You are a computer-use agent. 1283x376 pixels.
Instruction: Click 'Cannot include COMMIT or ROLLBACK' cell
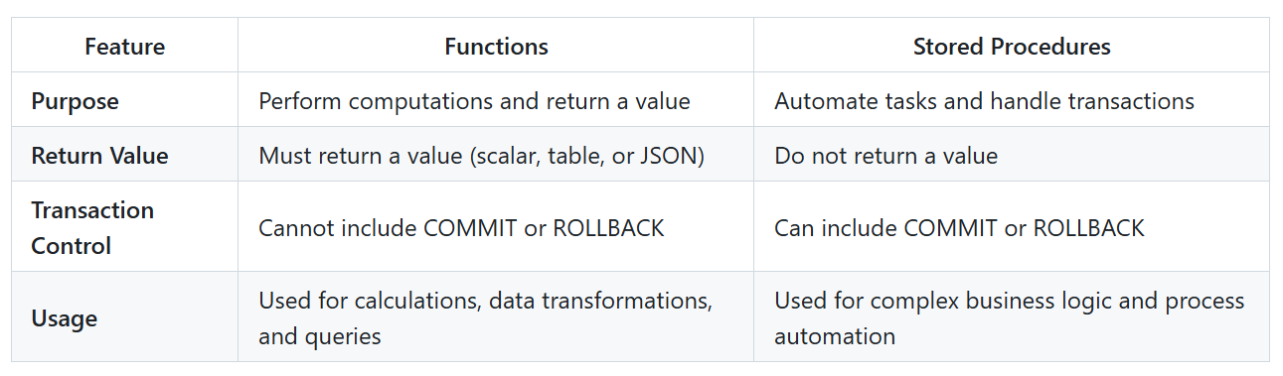461,228
